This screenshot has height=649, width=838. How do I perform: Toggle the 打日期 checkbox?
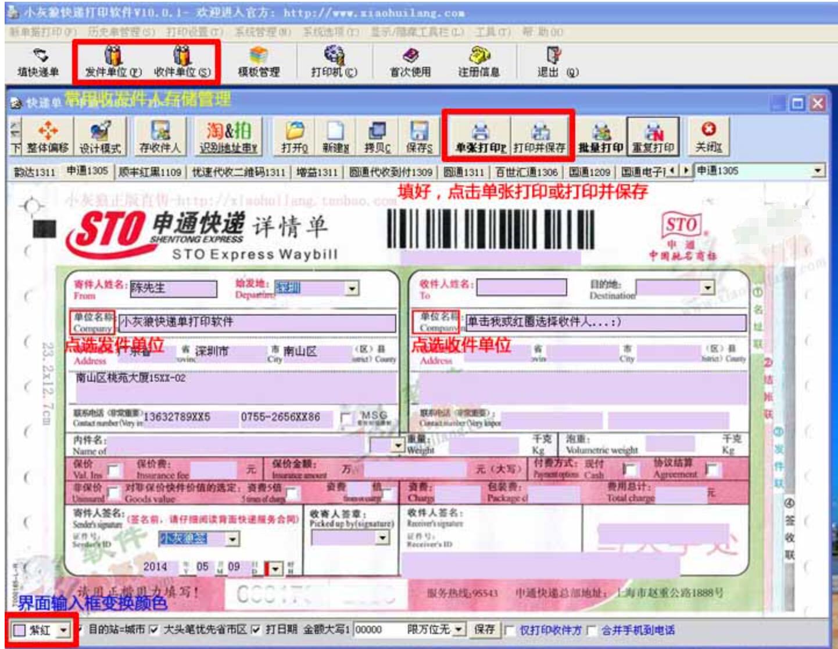pyautogui.click(x=256, y=629)
